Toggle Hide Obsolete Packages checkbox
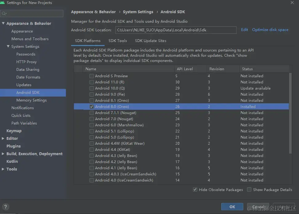The height and width of the screenshot is (214, 299). click(195, 189)
